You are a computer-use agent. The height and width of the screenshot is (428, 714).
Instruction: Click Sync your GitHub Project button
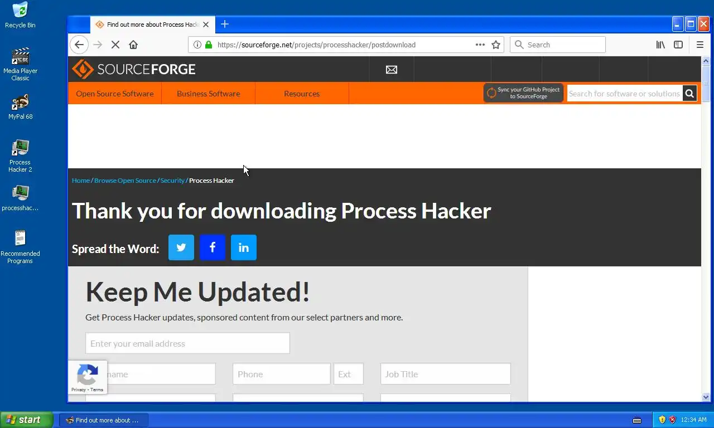pyautogui.click(x=523, y=93)
